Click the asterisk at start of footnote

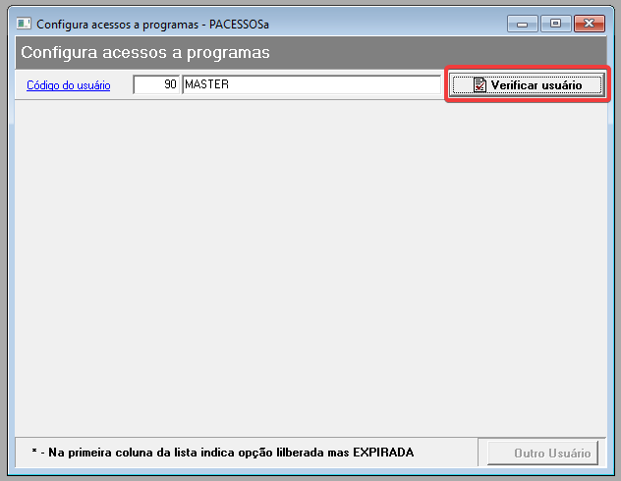tap(33, 454)
